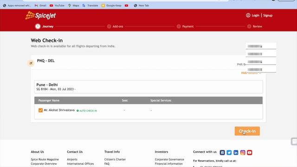This screenshot has height=167, width=297.
Task: Open the Translate bookmark
Action: coord(90,6)
